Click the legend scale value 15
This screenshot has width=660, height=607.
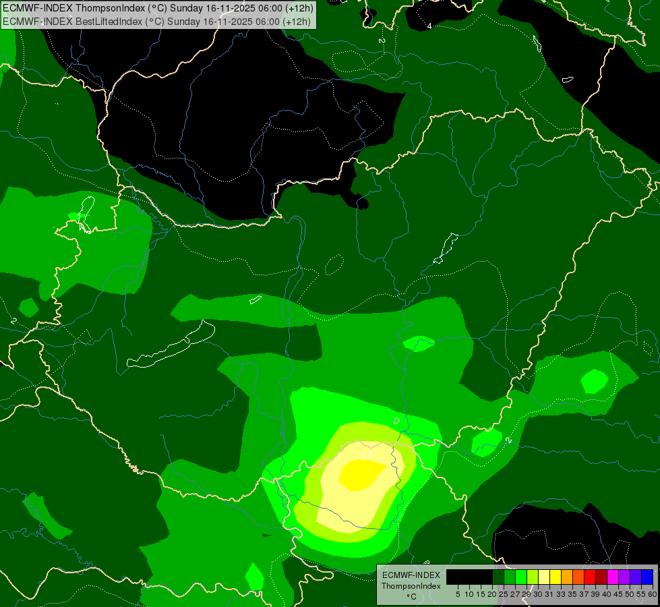pos(481,594)
